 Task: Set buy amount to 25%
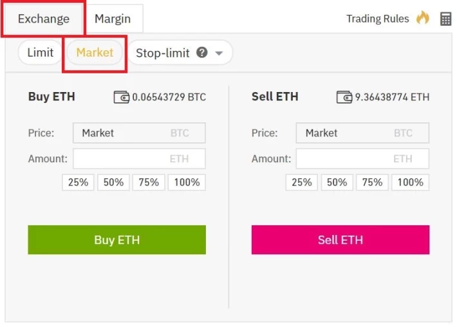point(78,182)
